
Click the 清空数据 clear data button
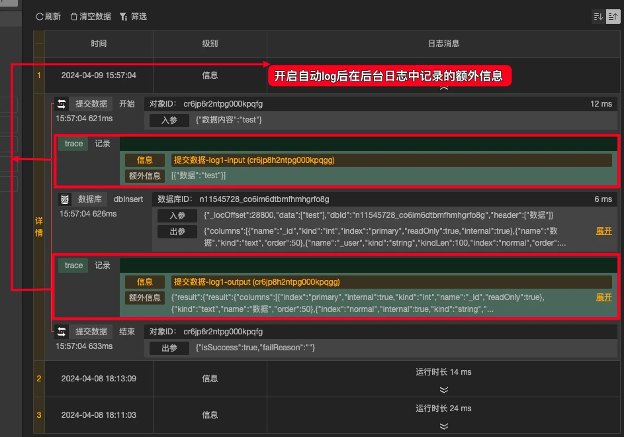click(x=91, y=17)
